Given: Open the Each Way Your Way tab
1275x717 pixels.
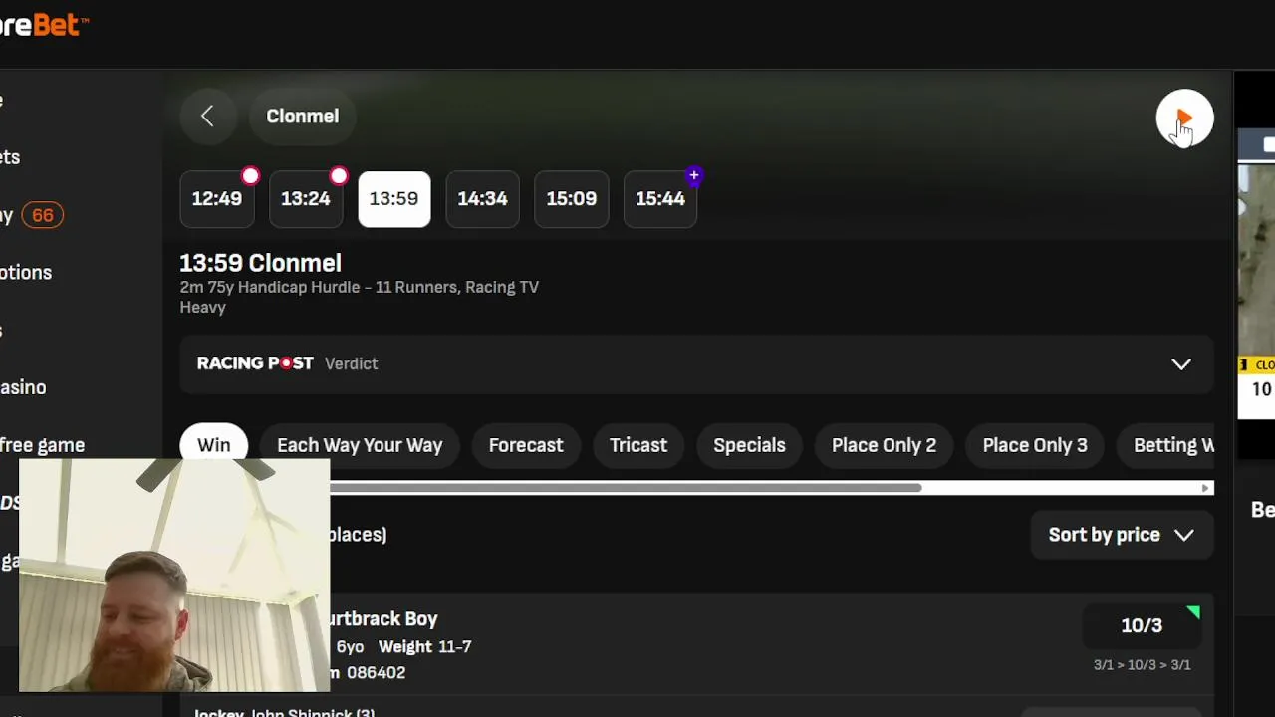Looking at the screenshot, I should (x=360, y=445).
